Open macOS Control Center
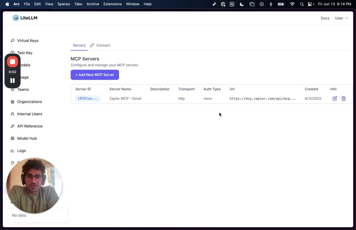 [x=310, y=4]
